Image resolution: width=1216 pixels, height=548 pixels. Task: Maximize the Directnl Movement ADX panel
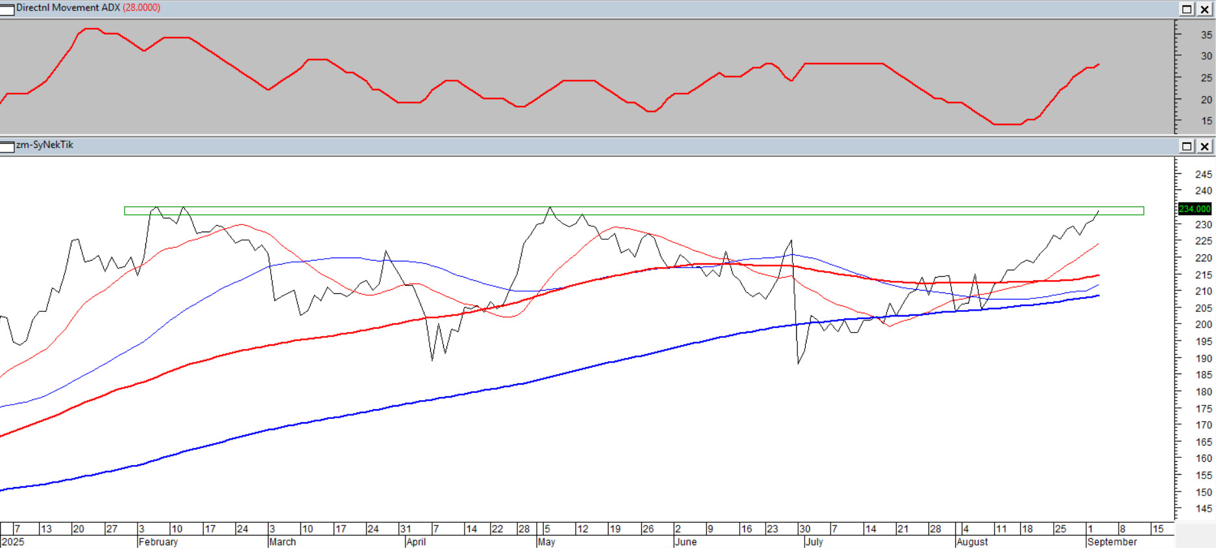point(1187,9)
